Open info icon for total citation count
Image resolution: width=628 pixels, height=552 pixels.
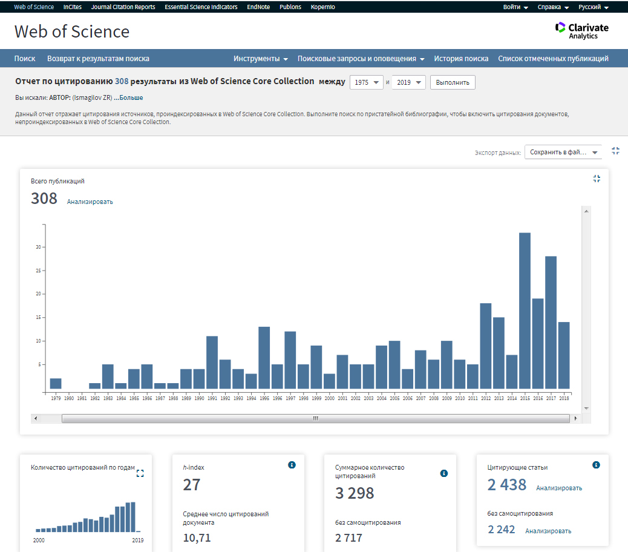coord(443,473)
